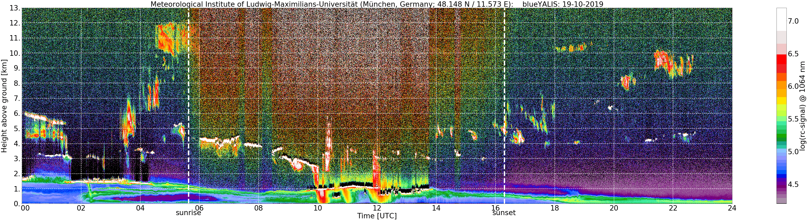Click the time axis tick label 20
808x221 pixels.
tap(614, 208)
